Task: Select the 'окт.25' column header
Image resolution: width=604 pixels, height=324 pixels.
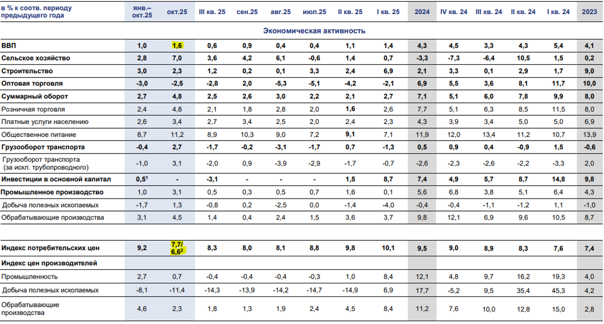Action: coord(178,12)
